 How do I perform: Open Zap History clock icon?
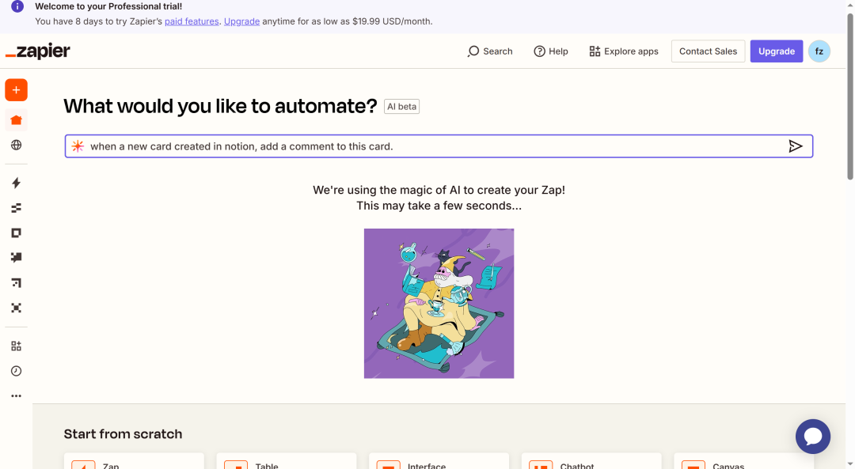click(17, 371)
